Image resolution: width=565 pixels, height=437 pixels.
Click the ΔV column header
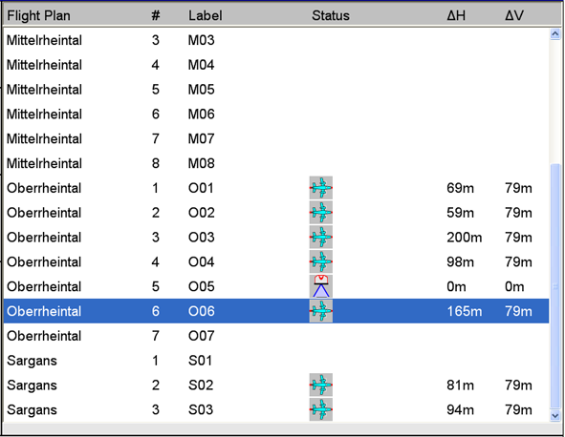tap(513, 16)
